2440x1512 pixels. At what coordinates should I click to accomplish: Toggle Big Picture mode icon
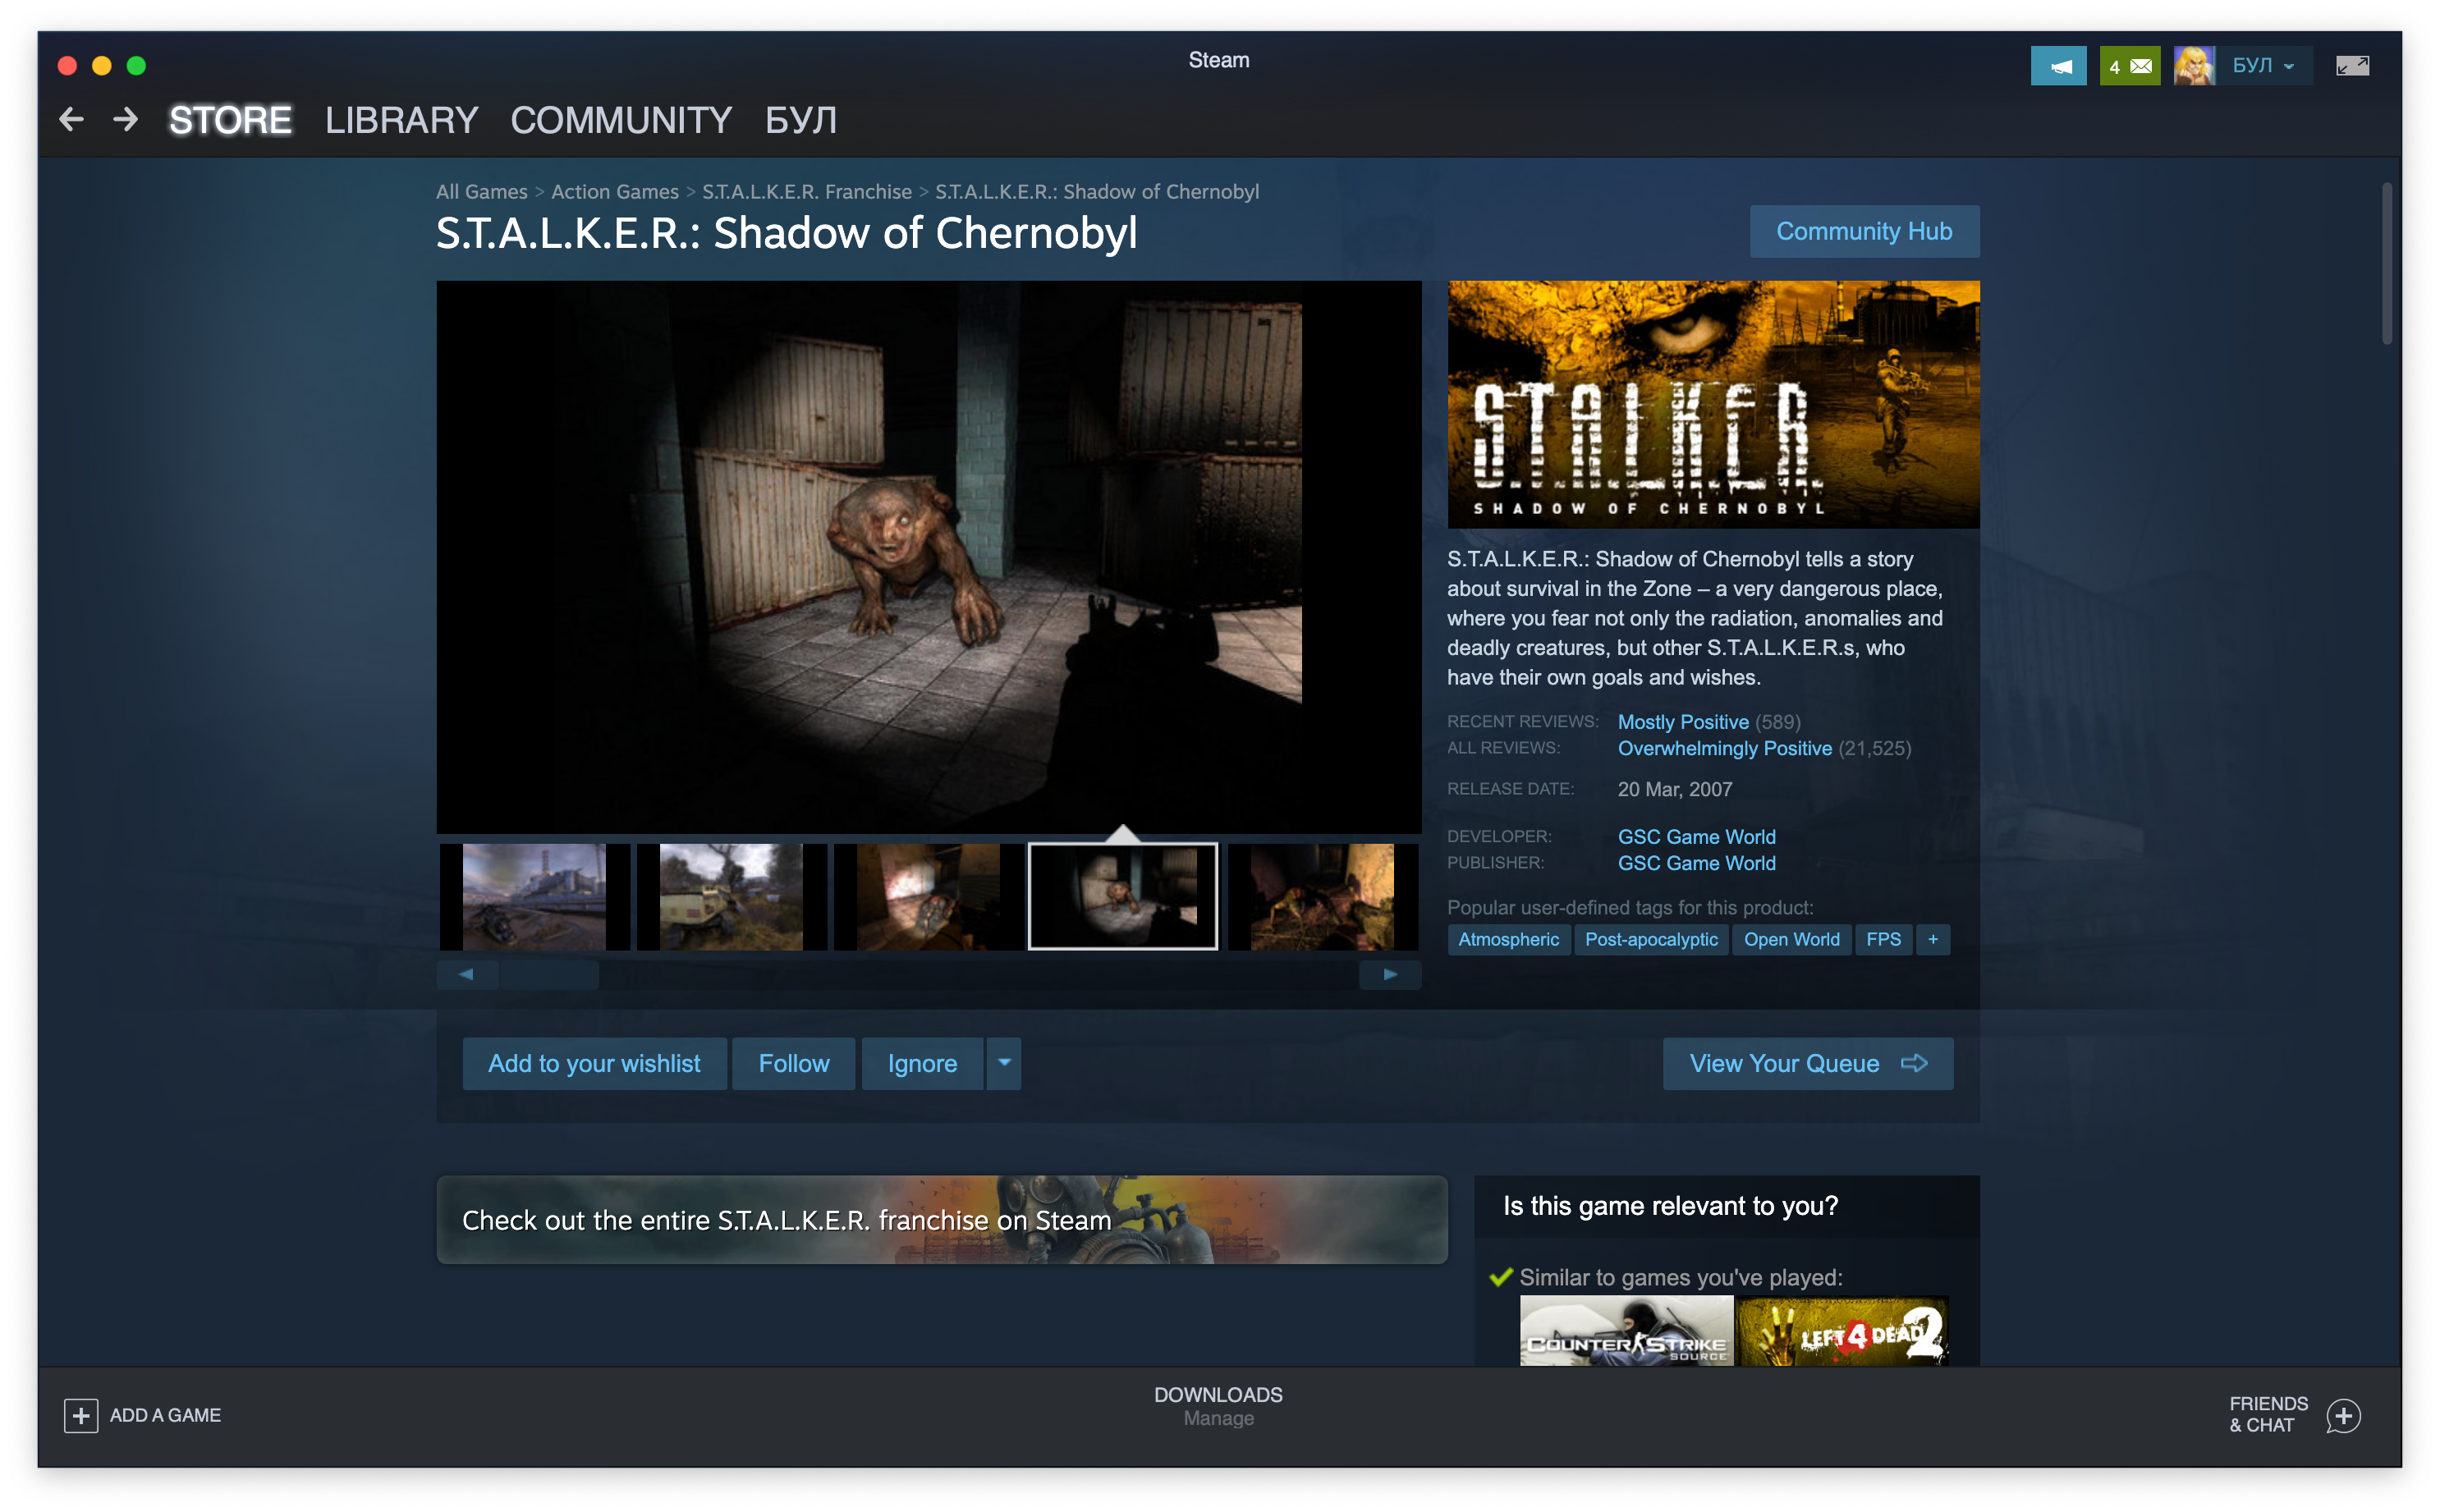point(2351,66)
